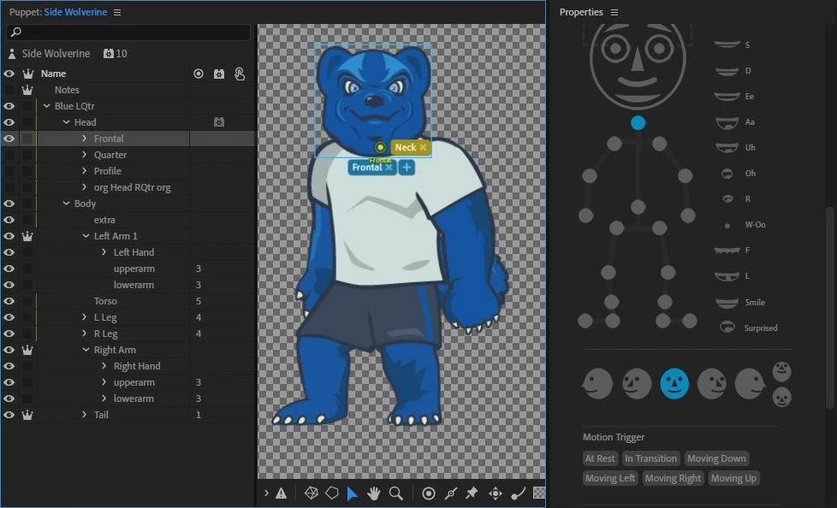Click the pentagon outline tool icon

coord(332,493)
